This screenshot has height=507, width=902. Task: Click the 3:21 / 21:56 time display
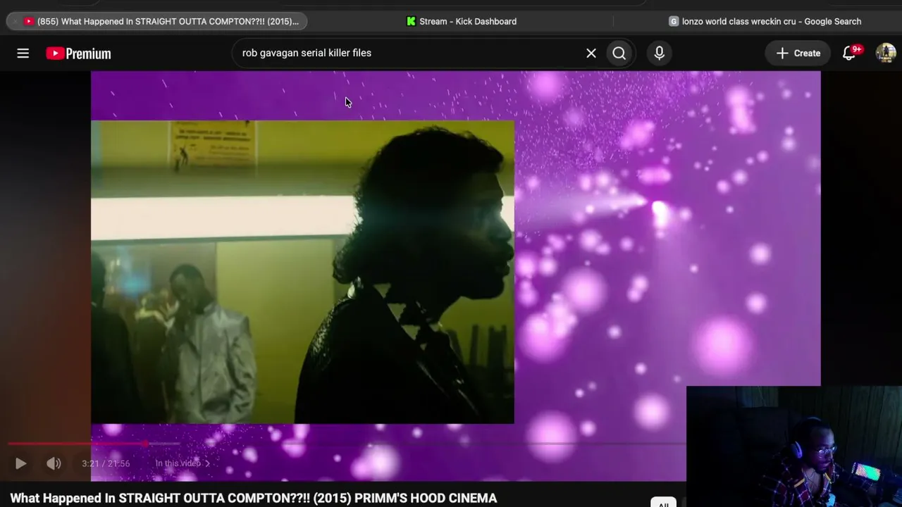106,463
